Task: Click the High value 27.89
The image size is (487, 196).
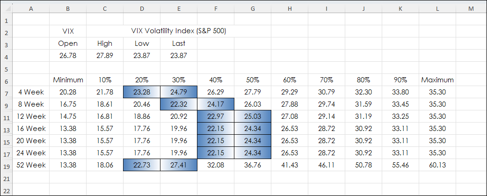Action: pos(105,56)
